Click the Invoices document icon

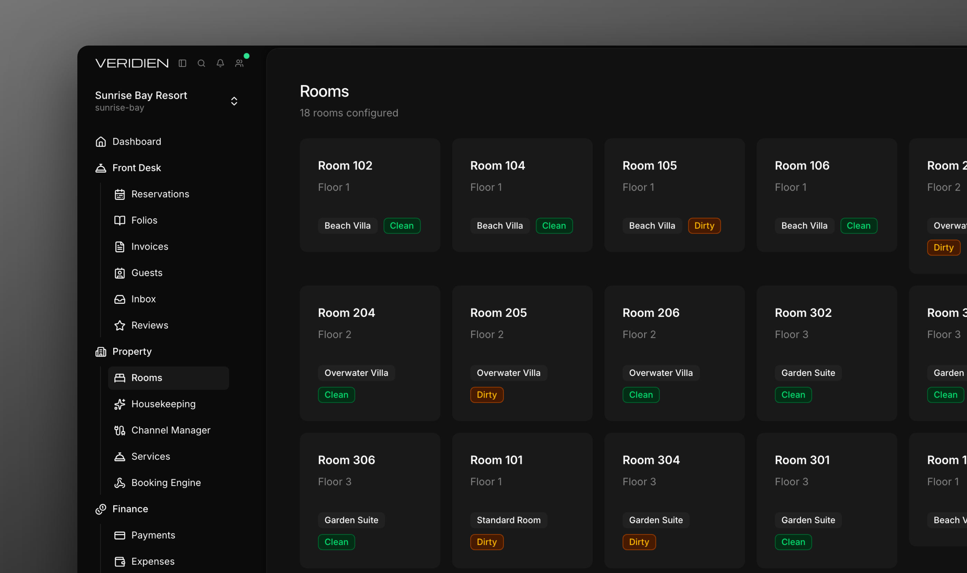120,247
